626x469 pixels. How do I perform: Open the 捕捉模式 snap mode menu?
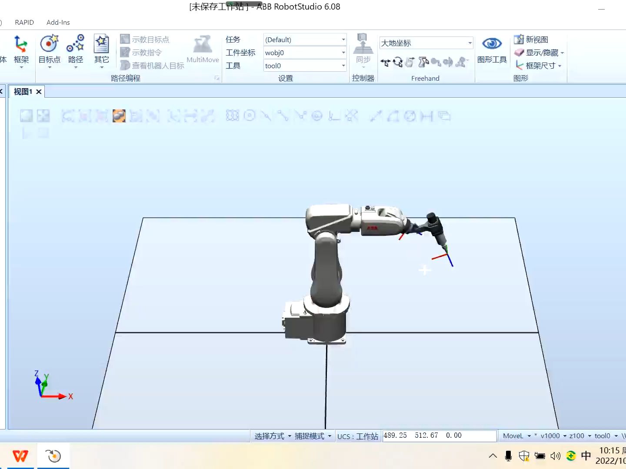(x=312, y=436)
